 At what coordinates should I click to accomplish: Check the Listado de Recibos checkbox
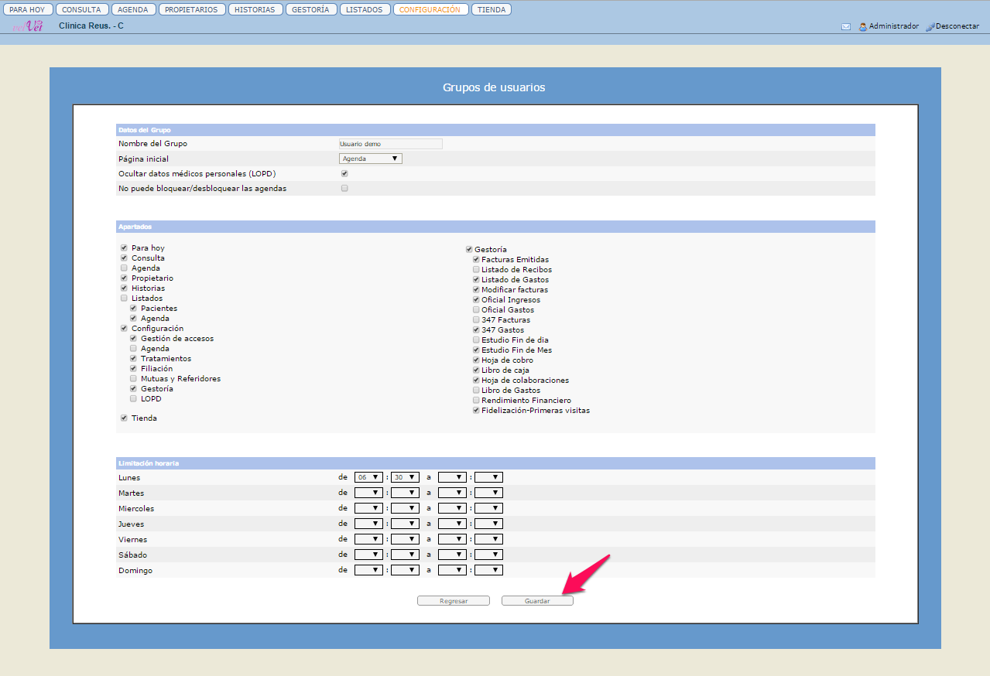pyautogui.click(x=476, y=270)
